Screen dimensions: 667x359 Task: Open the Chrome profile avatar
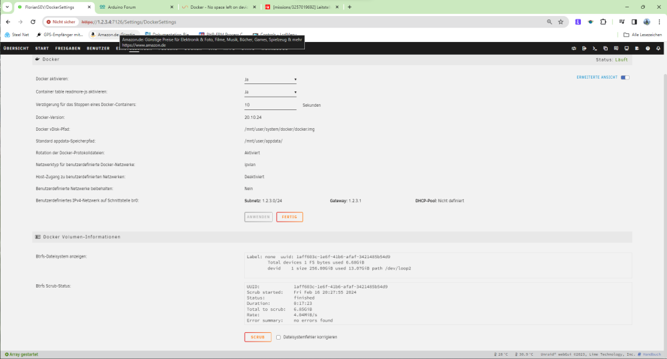[x=646, y=22]
